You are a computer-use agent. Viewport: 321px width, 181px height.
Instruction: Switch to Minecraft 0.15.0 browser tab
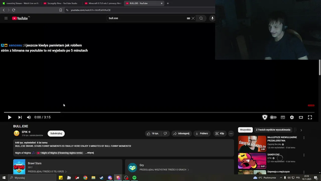click(x=103, y=3)
